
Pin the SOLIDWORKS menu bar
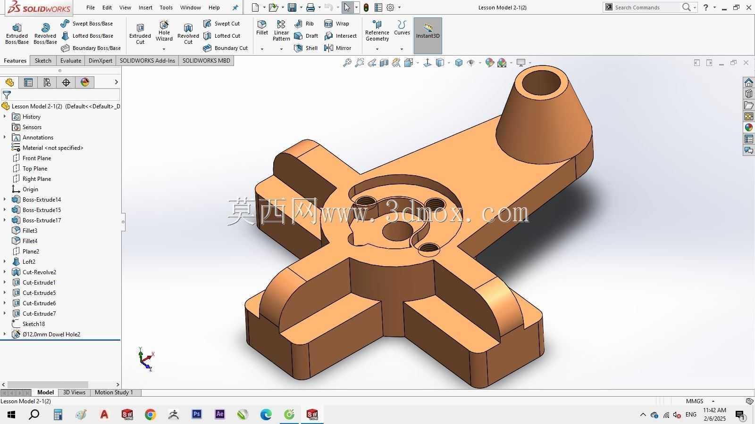click(x=235, y=8)
